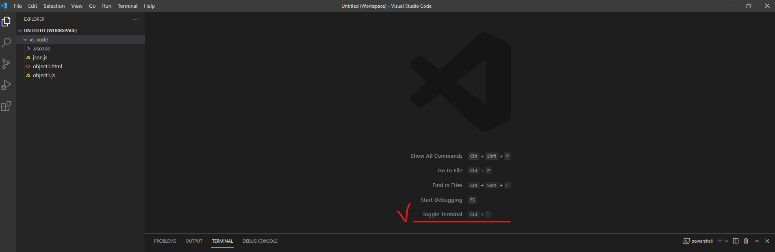This screenshot has width=775, height=252.
Task: Open the Edit menu
Action: tap(33, 6)
